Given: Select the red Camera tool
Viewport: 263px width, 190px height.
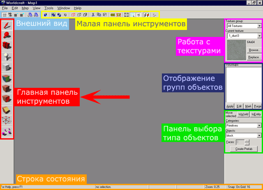Looking at the screenshot, I should pyautogui.click(x=7, y=45).
